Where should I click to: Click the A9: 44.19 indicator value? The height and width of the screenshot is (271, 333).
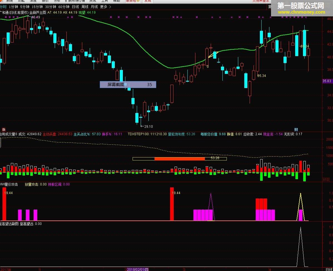pos(70,12)
